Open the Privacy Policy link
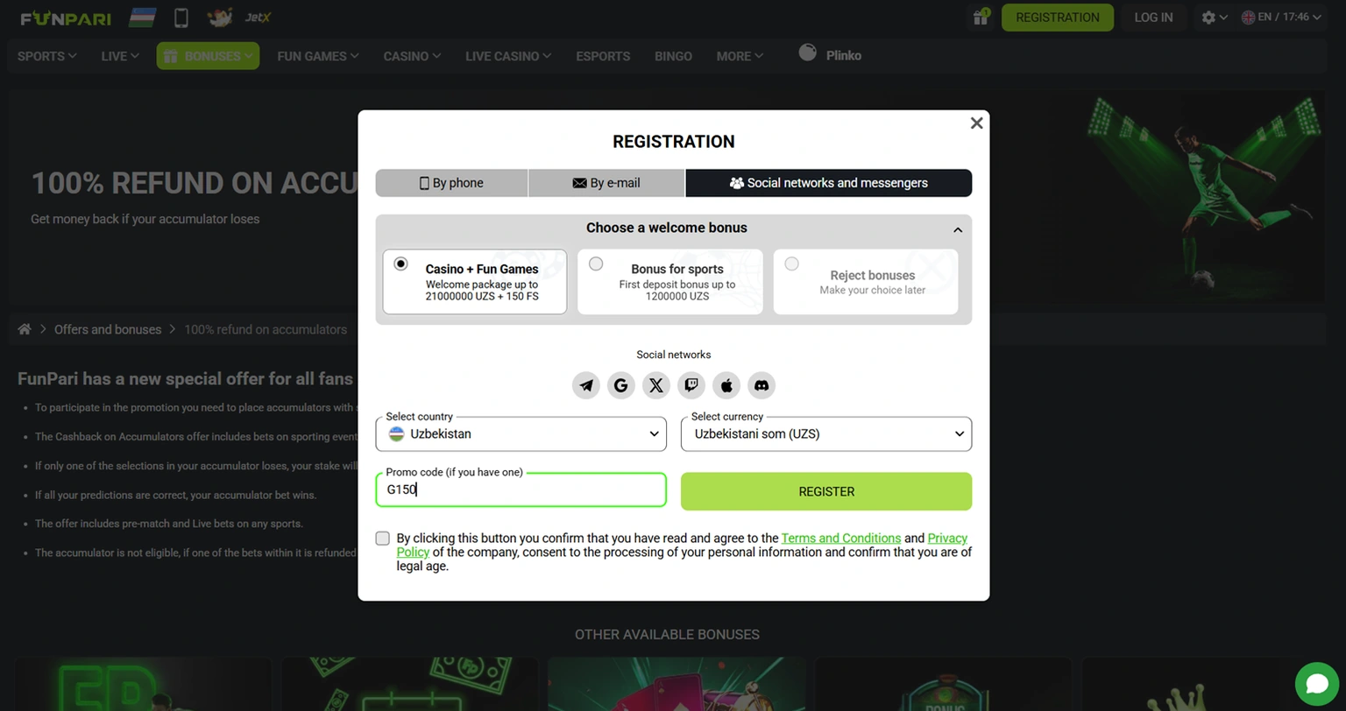Image resolution: width=1346 pixels, height=711 pixels. pyautogui.click(x=947, y=538)
